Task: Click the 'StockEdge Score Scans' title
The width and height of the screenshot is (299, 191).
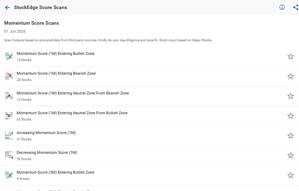Action: (40, 7)
